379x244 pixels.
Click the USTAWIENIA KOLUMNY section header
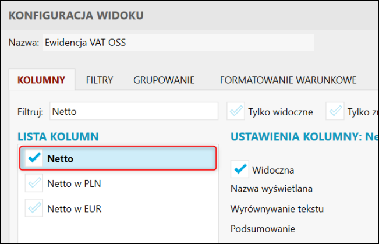click(x=303, y=137)
